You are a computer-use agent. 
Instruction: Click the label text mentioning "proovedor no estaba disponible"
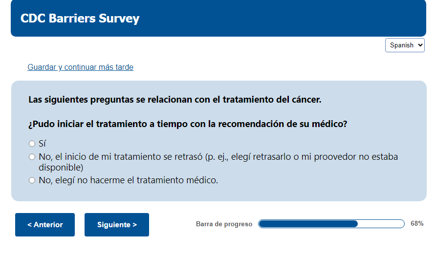pos(218,157)
